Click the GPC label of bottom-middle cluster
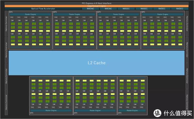This screenshot has height=119, width=194. (x=76, y=113)
